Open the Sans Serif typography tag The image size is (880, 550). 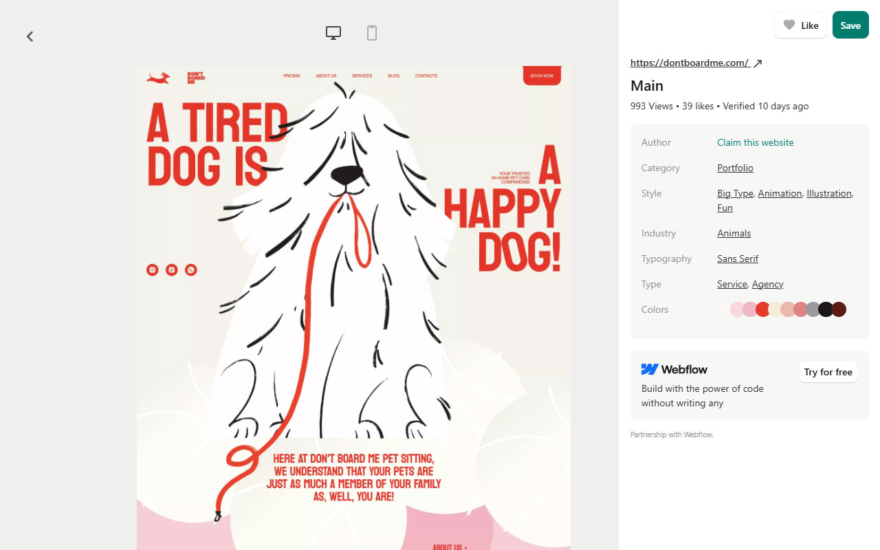738,258
